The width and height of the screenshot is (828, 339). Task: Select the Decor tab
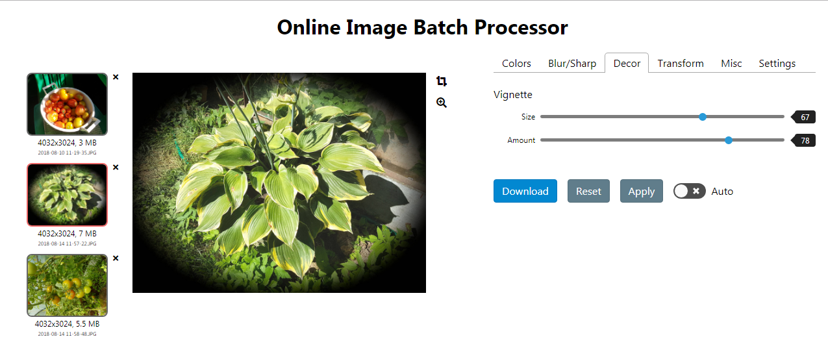click(627, 63)
